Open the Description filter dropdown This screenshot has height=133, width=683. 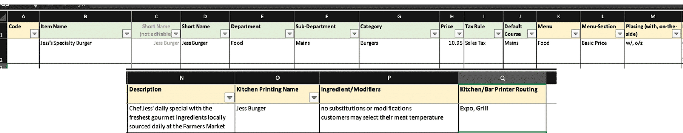[229, 98]
